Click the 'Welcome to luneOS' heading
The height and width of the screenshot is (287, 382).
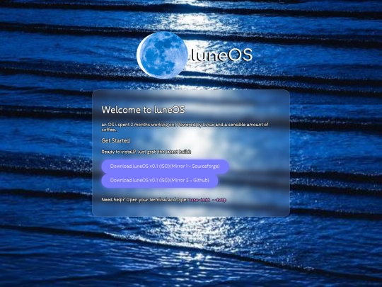[143, 110]
